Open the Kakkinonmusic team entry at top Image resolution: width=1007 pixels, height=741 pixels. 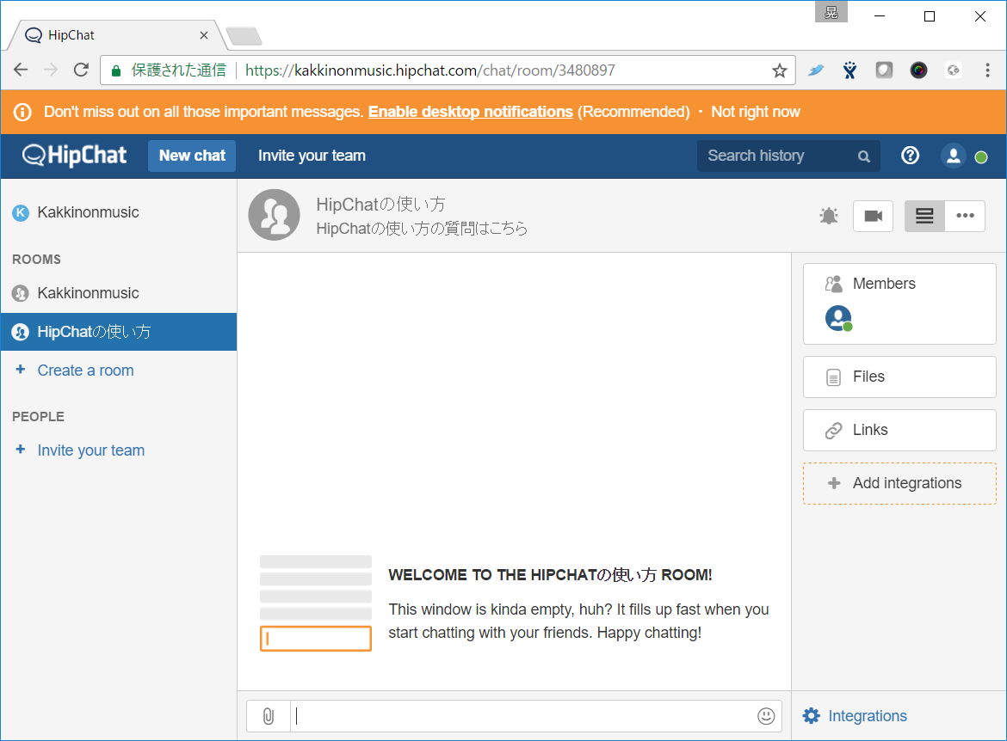[88, 212]
